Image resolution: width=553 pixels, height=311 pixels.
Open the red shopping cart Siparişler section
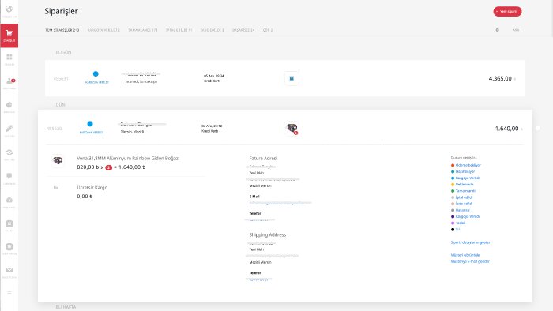[9, 36]
